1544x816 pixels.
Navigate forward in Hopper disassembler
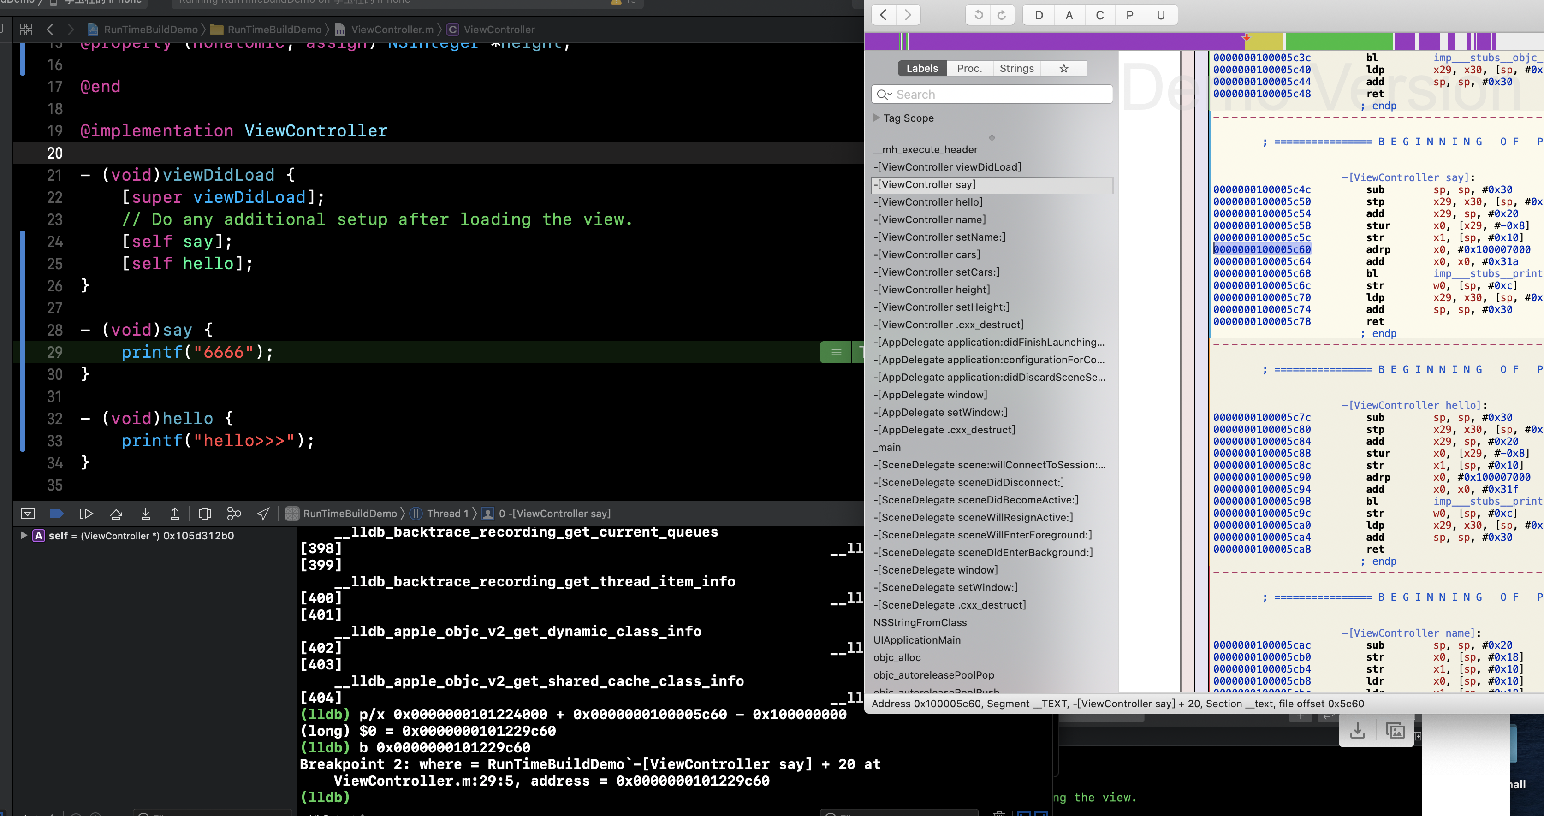[908, 15]
